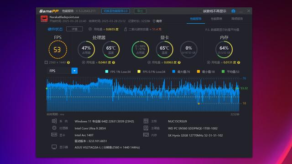Viewport: 292px width, 164px height.
Task: Click the FPS combo box field
Action: pyautogui.click(x=62, y=71)
